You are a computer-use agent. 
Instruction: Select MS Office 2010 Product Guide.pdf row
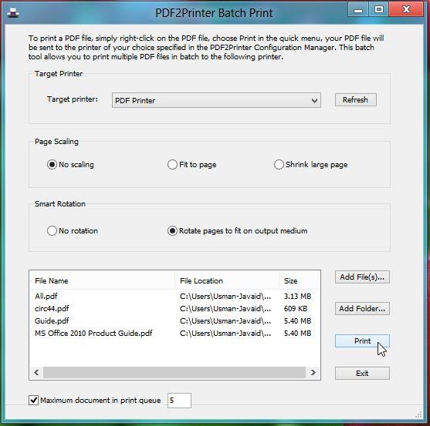pyautogui.click(x=174, y=334)
